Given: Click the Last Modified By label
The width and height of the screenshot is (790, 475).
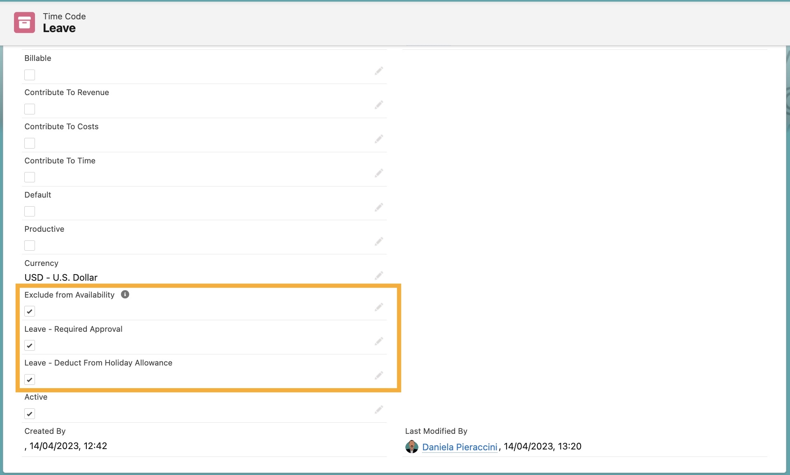Looking at the screenshot, I should coord(436,431).
